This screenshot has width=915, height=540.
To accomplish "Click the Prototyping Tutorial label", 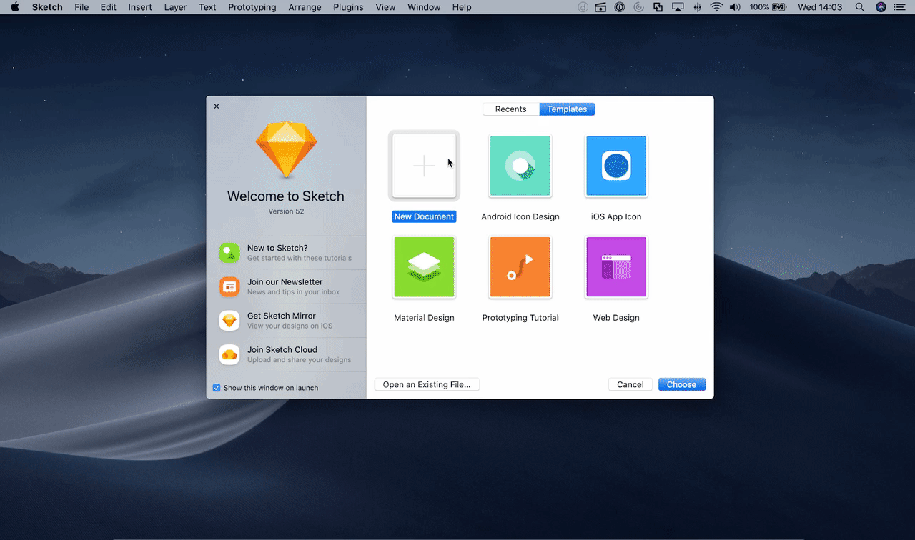I will (x=520, y=318).
